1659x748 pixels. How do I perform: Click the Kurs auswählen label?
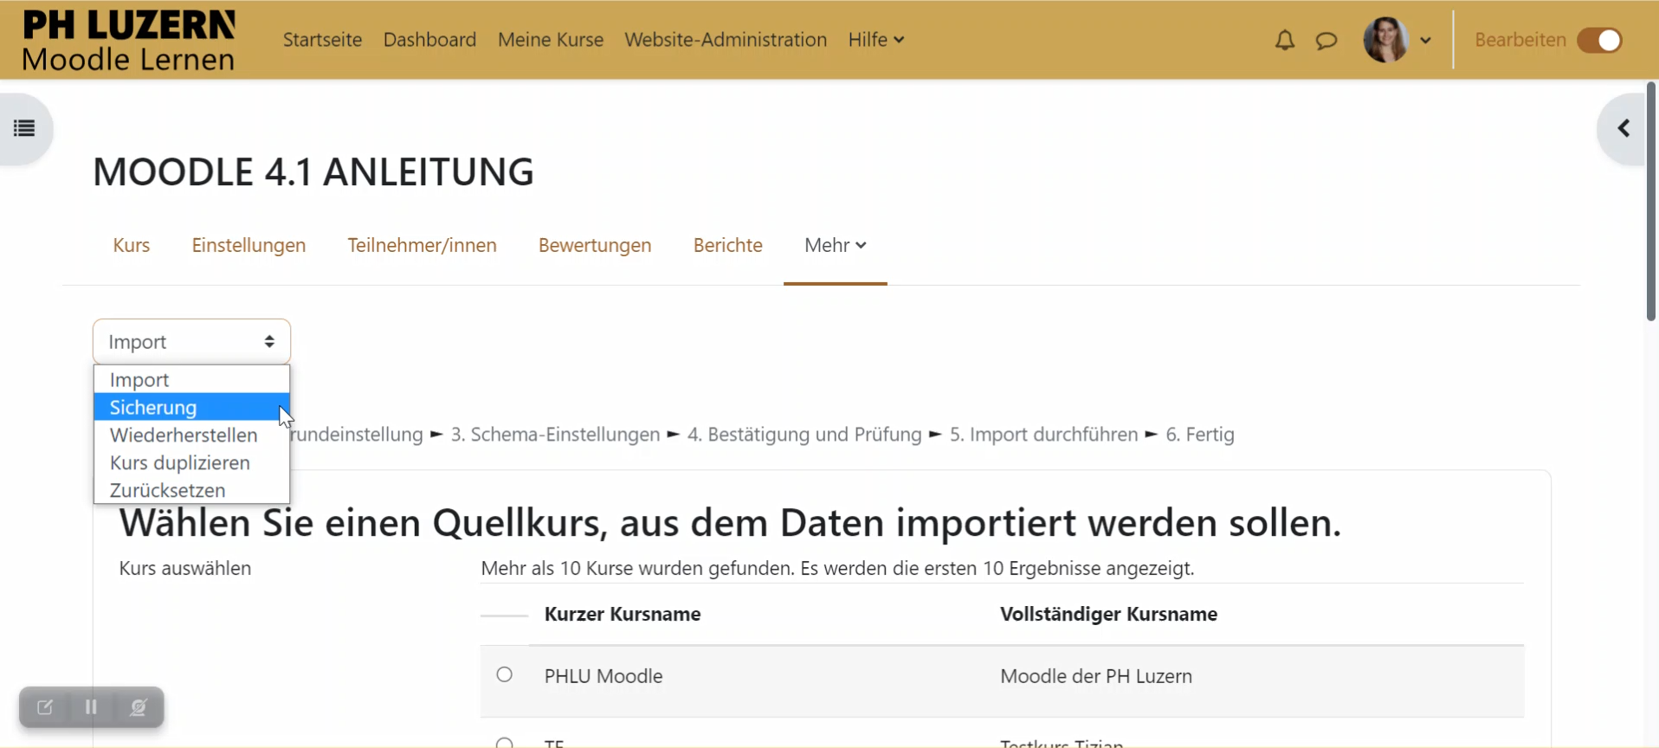(185, 569)
